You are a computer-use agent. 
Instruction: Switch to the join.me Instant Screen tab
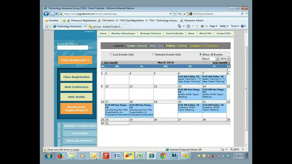click(x=105, y=27)
